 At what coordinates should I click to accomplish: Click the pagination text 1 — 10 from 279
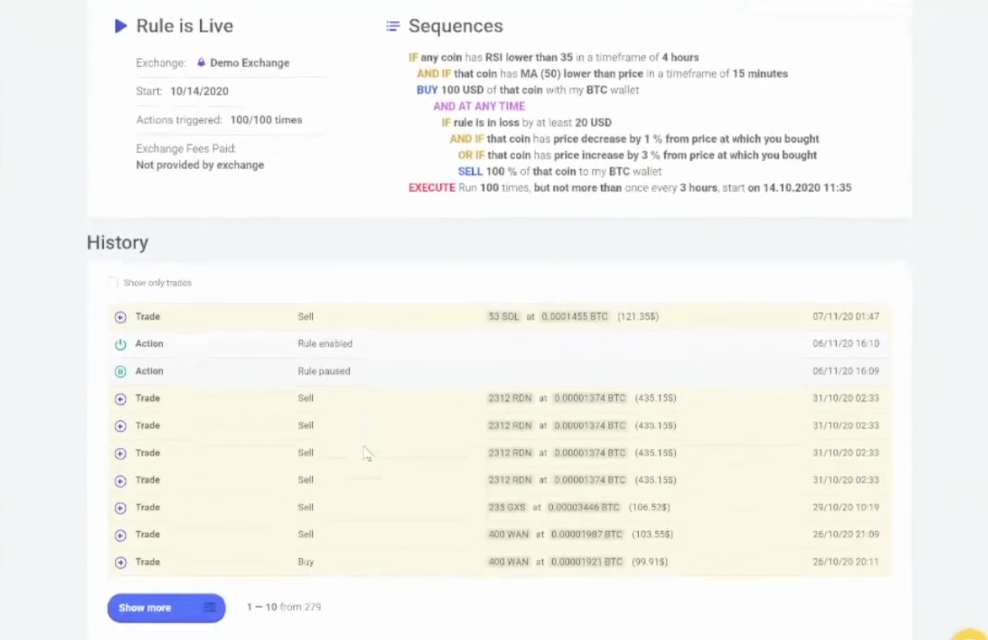tap(284, 607)
